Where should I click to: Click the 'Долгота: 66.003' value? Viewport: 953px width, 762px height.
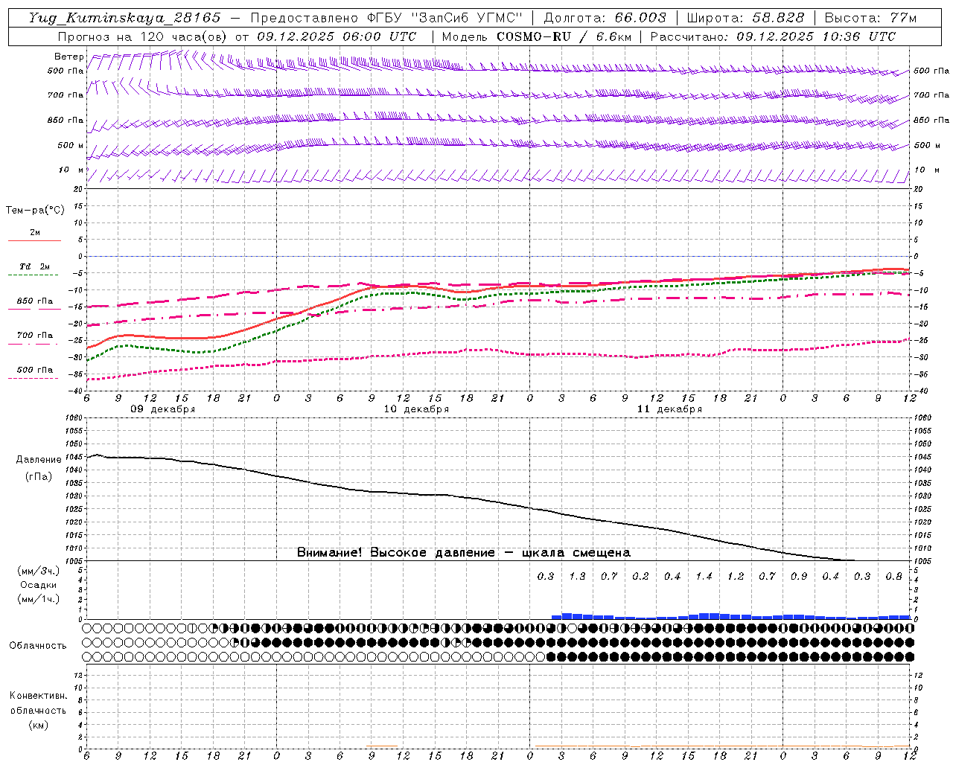point(605,18)
